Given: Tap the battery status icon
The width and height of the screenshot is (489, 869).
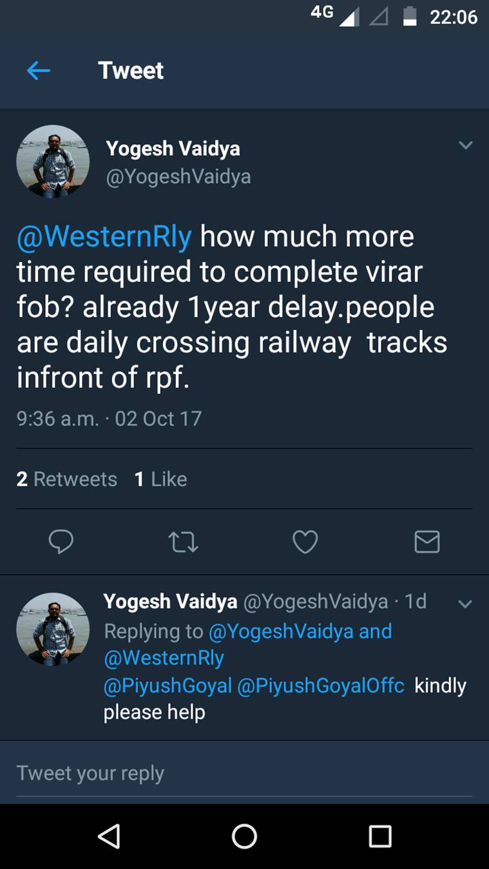Looking at the screenshot, I should pos(410,17).
